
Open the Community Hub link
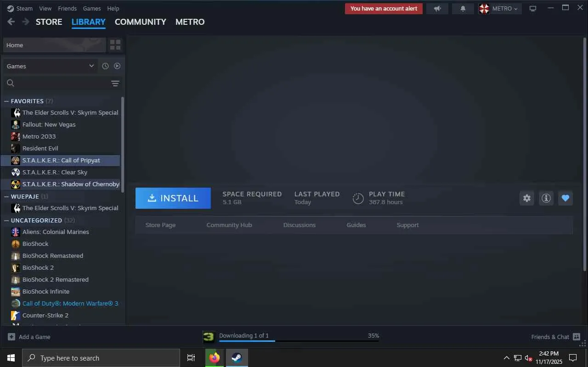(229, 225)
